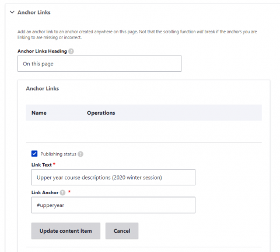Click the Update content item button

[x=66, y=231]
